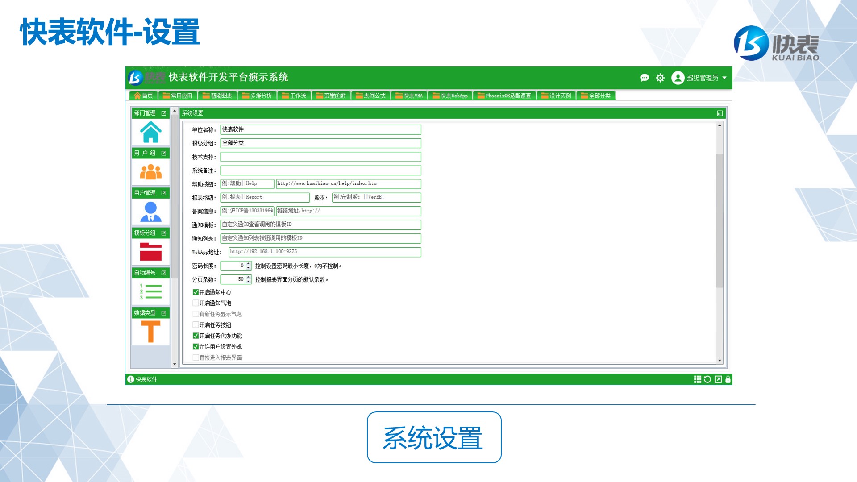Open the 快表WebApp tab
This screenshot has width=857, height=482.
click(450, 96)
